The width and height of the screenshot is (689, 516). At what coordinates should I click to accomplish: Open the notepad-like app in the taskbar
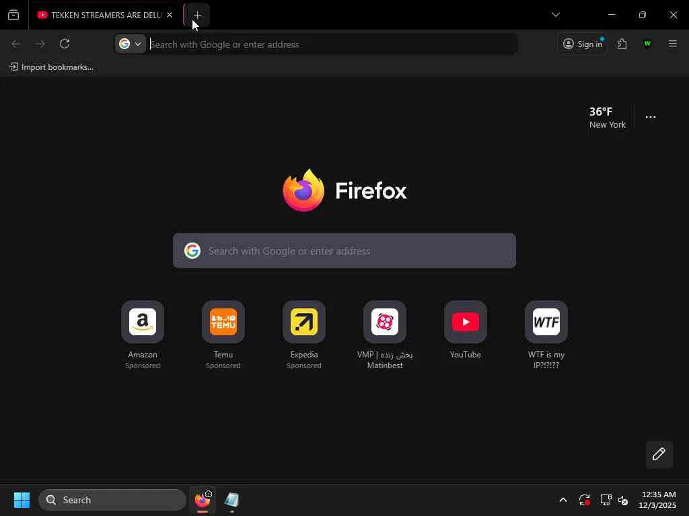tap(231, 500)
